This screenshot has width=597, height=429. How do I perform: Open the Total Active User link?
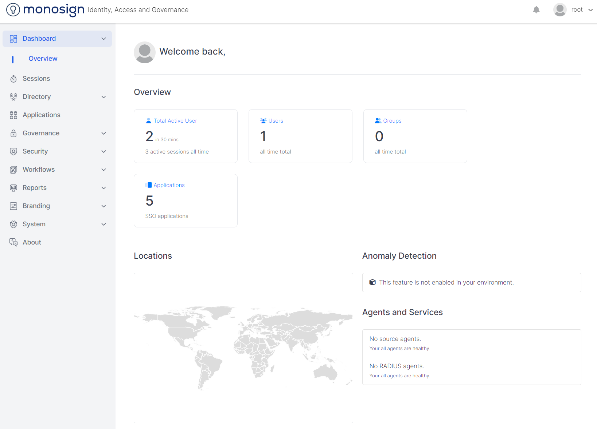tap(175, 121)
